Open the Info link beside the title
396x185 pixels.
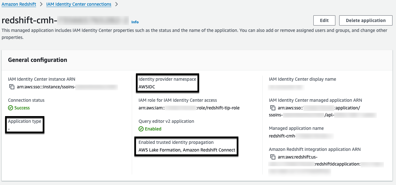135,22
